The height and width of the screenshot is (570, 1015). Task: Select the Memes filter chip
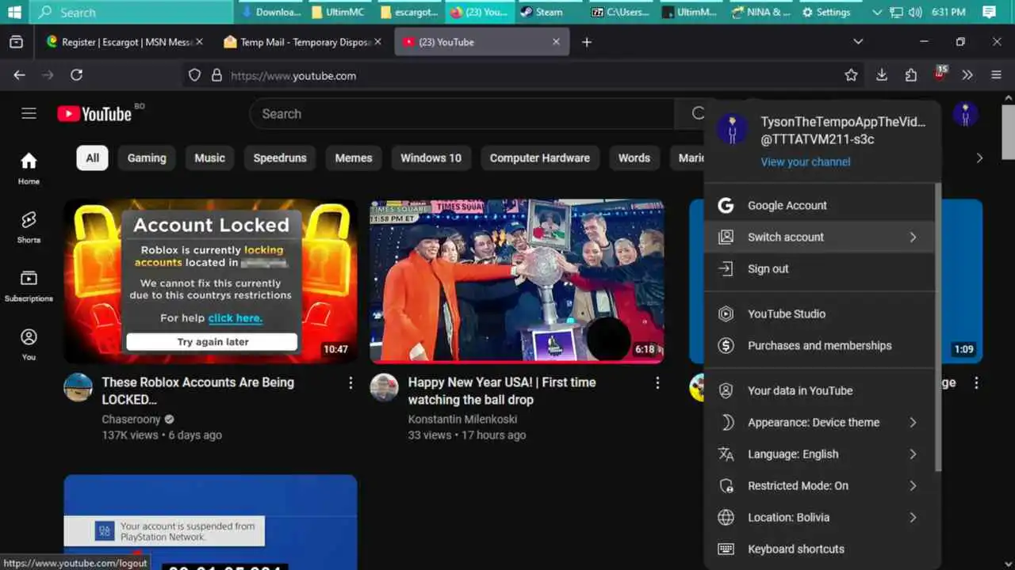pos(354,158)
